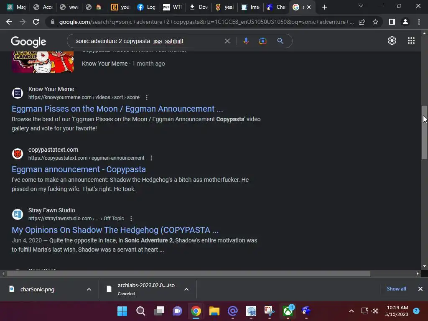Open charSonic.png downloaded file
The width and height of the screenshot is (428, 321).
coord(37,289)
